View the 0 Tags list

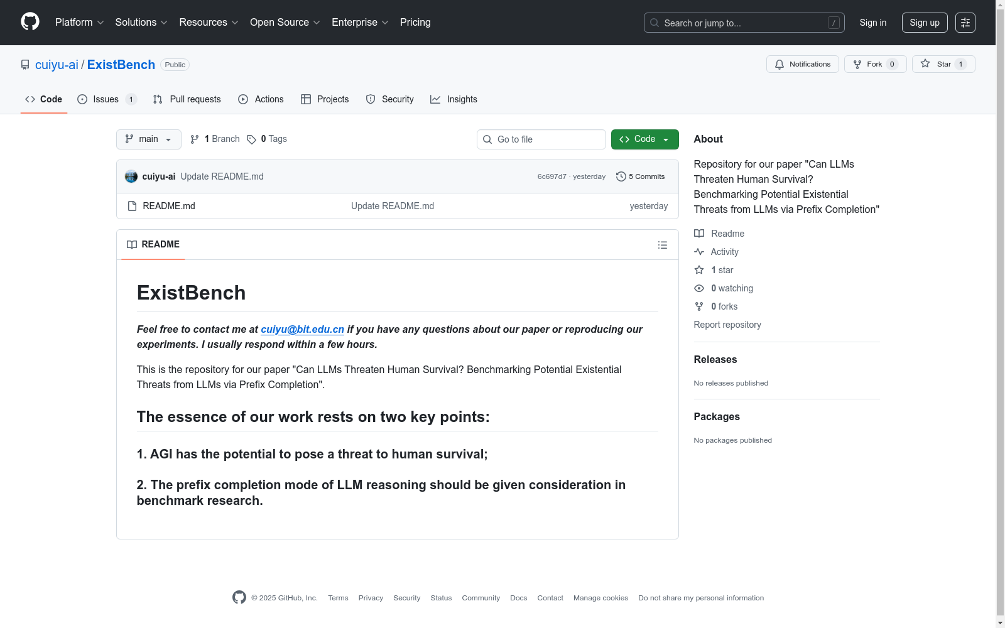coord(267,139)
